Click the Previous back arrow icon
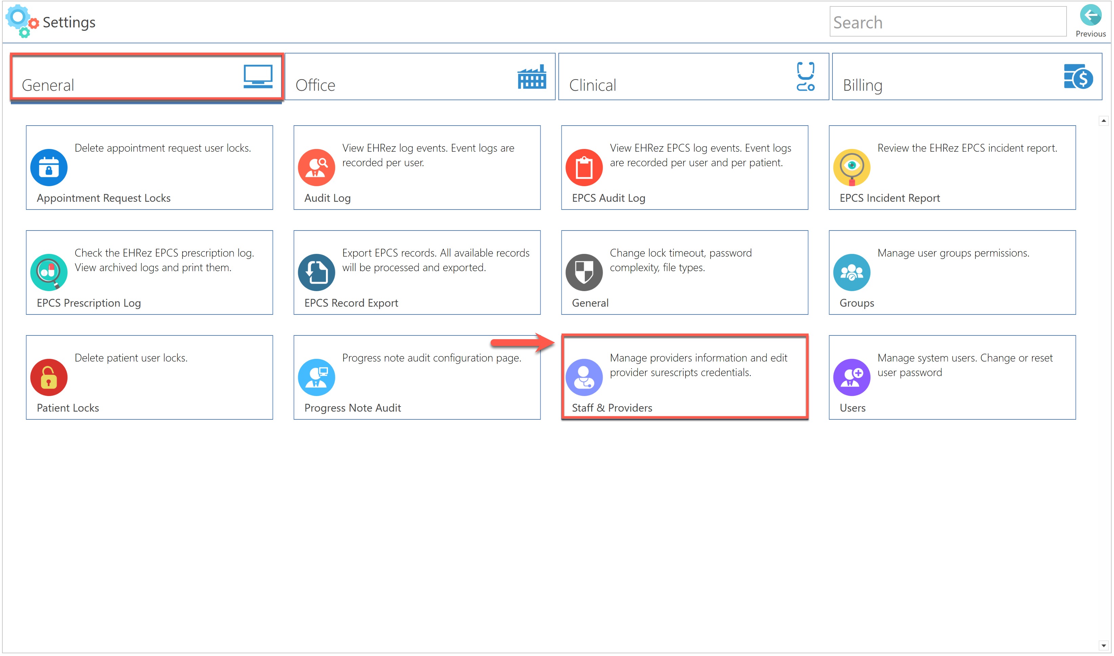The height and width of the screenshot is (656, 1114). pyautogui.click(x=1090, y=15)
